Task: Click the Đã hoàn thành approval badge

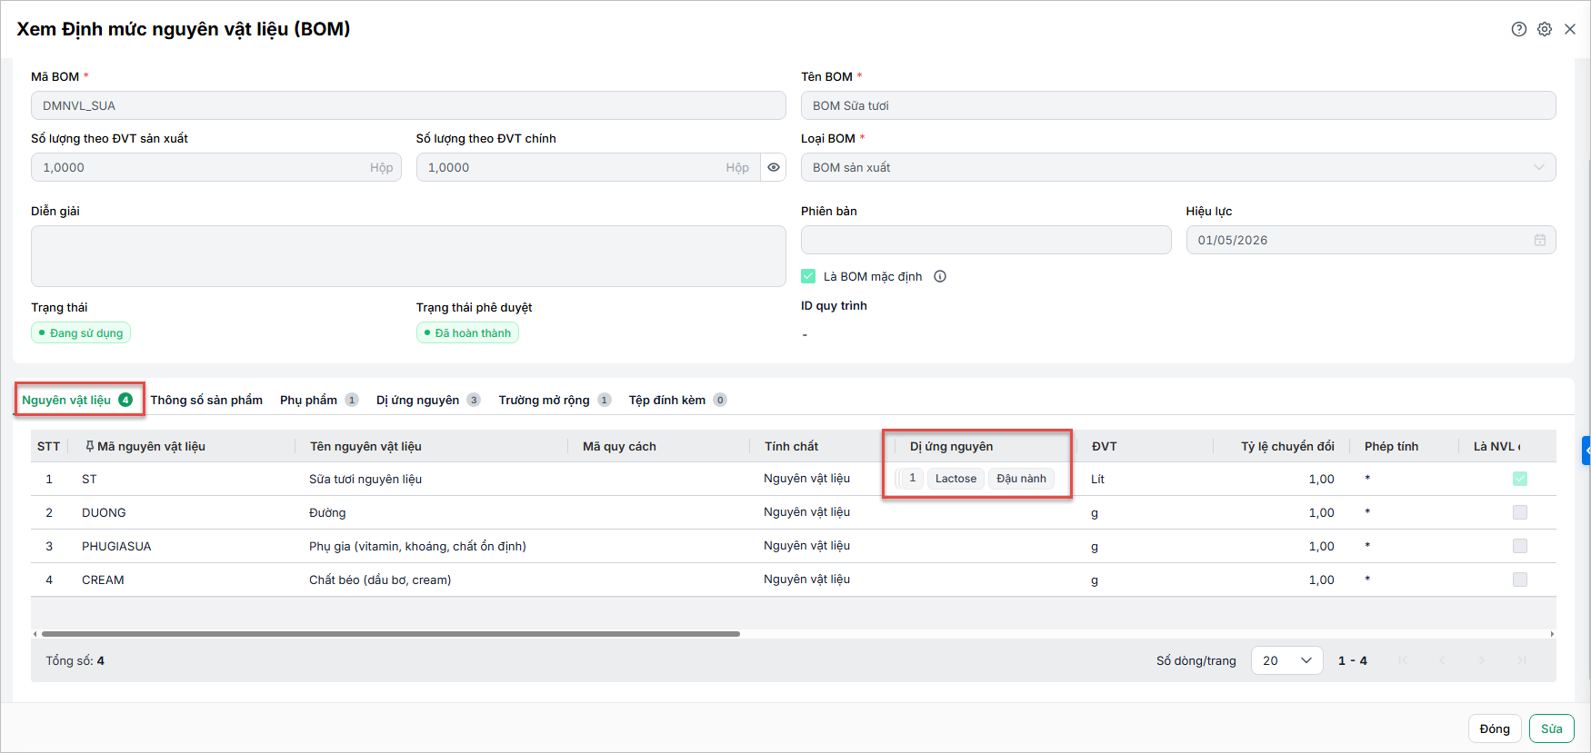Action: pyautogui.click(x=467, y=332)
